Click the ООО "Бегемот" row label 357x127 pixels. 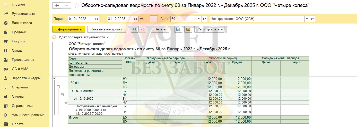click(x=83, y=91)
